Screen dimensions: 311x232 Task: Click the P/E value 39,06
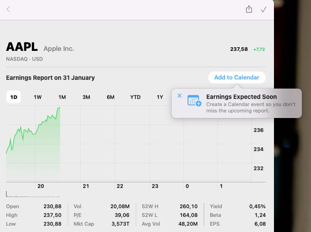pos(122,215)
